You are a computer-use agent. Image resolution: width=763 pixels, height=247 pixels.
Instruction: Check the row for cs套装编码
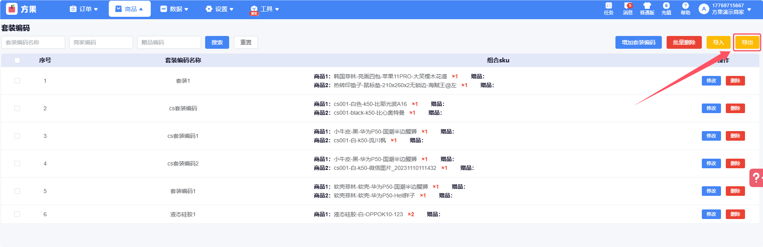click(17, 108)
